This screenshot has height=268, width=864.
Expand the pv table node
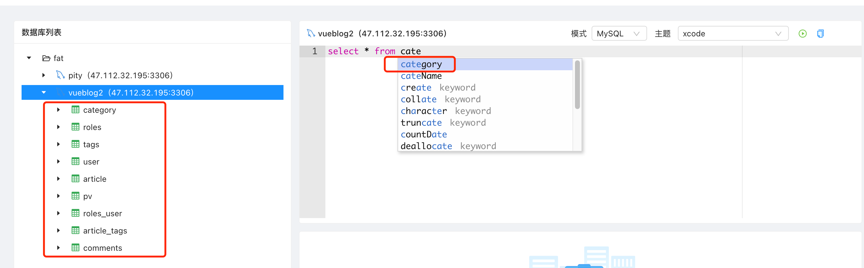[x=58, y=196]
